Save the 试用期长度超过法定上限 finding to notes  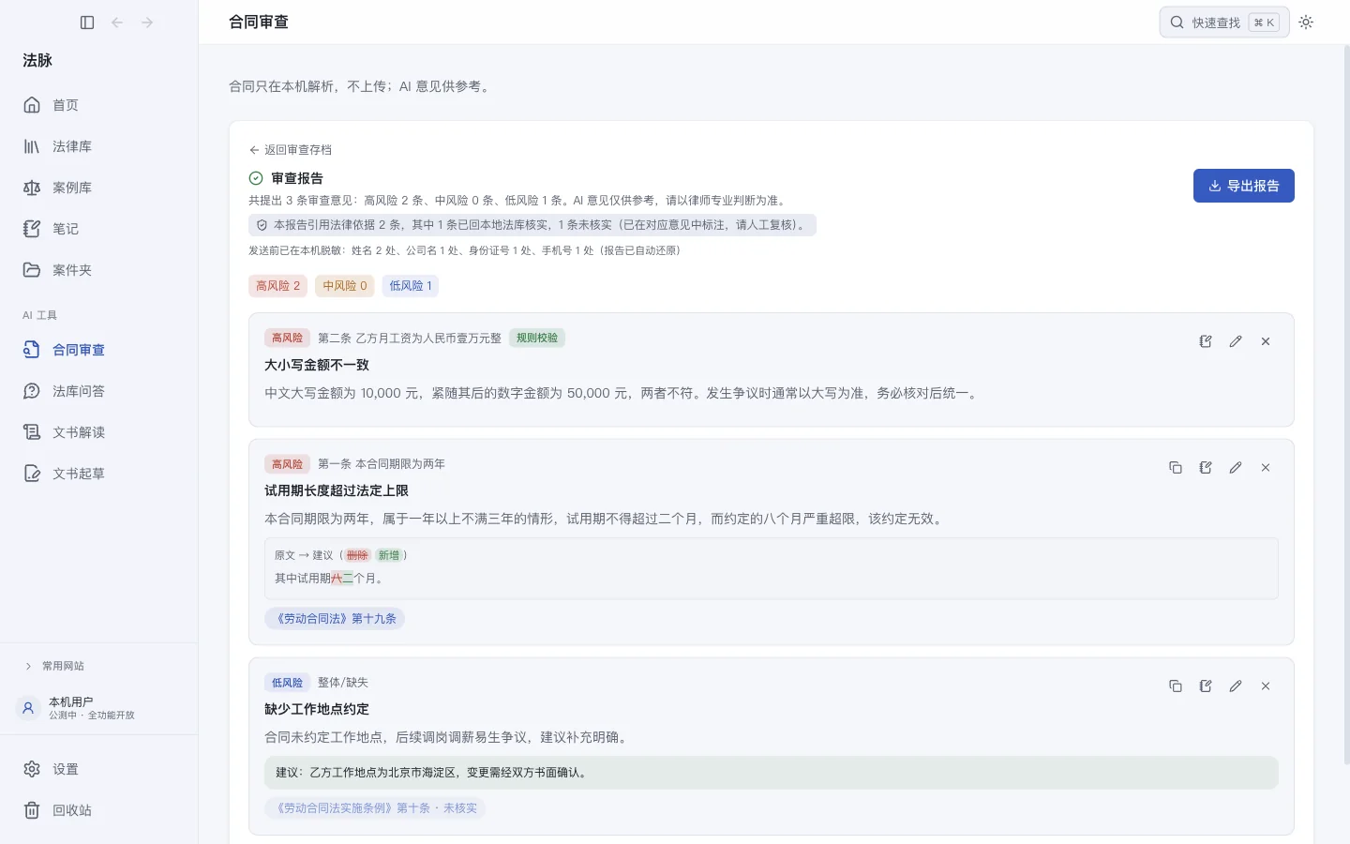1206,467
